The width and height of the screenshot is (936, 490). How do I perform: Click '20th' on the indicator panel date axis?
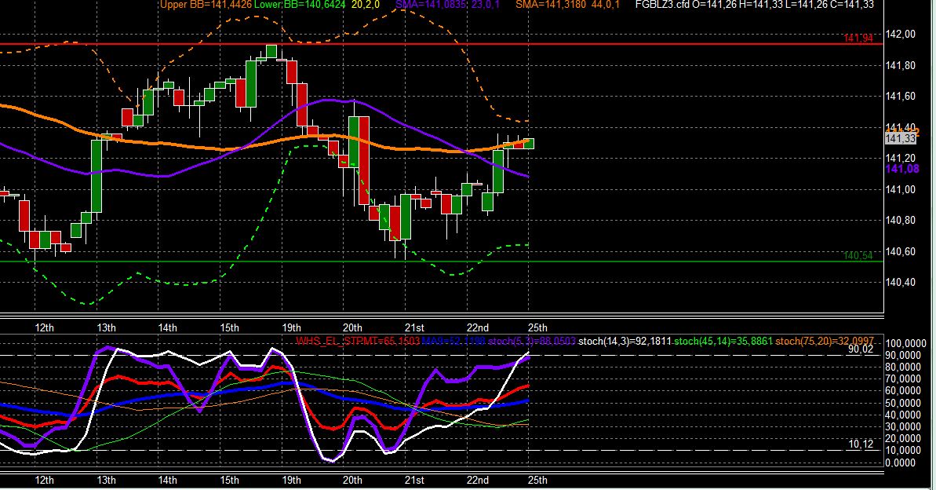click(x=352, y=480)
